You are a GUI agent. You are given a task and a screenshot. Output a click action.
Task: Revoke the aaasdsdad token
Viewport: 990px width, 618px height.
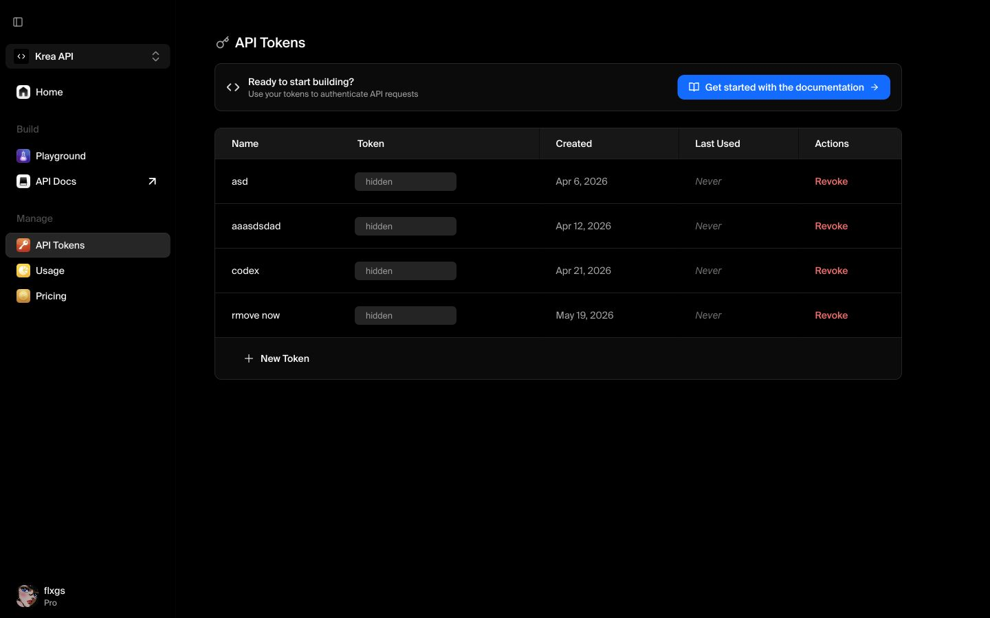pos(831,226)
